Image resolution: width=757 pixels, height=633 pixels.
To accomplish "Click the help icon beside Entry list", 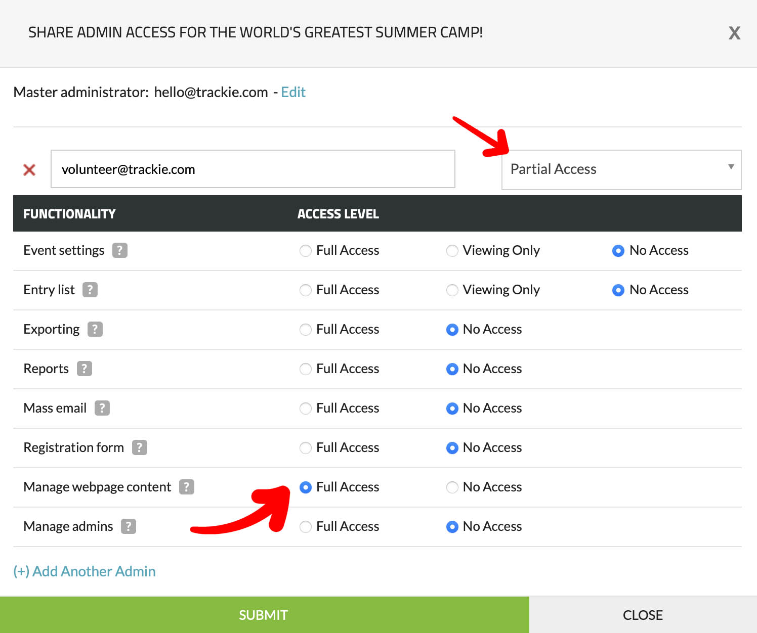I will [x=90, y=290].
